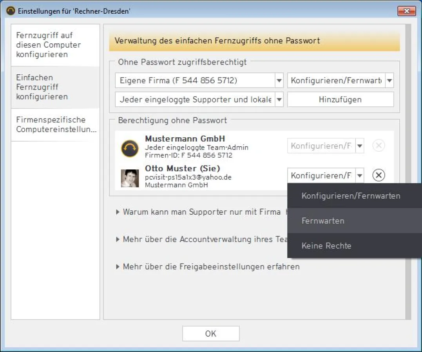Remove Otto Muster's permission with the X icon
The height and width of the screenshot is (352, 422).
point(378,175)
